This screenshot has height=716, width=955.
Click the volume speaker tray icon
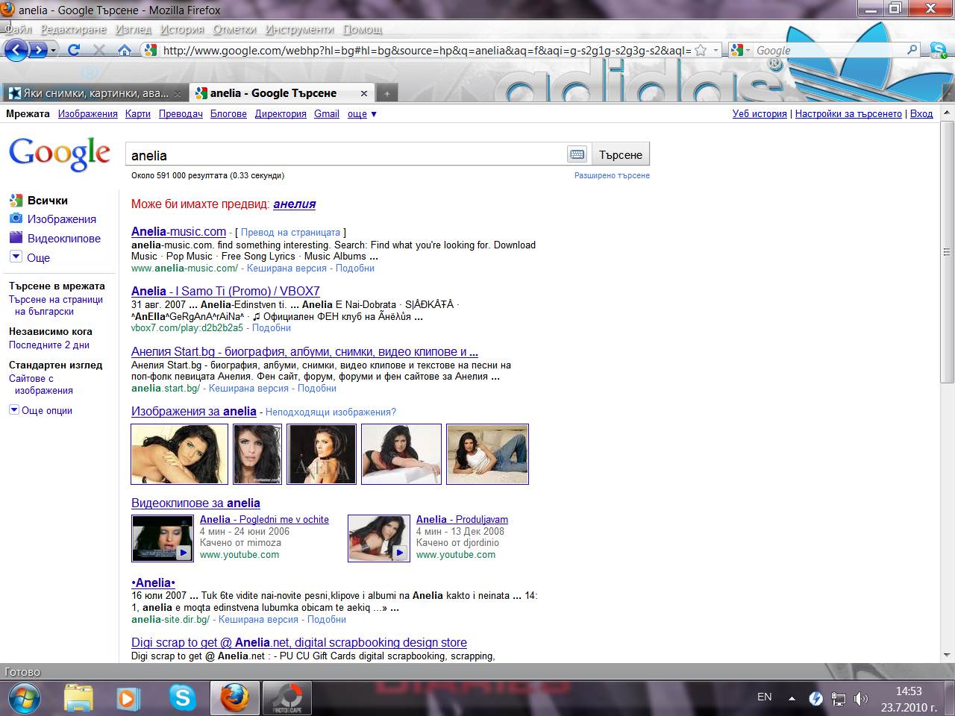860,698
